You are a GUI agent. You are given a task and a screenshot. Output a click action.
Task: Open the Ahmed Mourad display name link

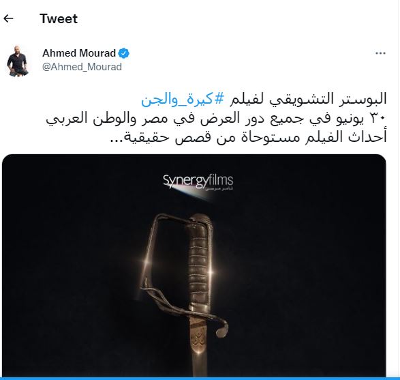79,53
